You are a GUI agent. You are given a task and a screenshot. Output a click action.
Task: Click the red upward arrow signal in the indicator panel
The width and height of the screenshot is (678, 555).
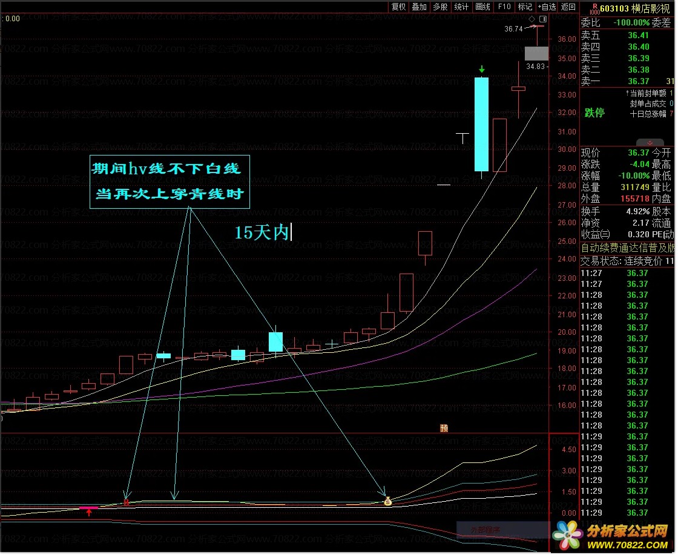click(x=89, y=513)
